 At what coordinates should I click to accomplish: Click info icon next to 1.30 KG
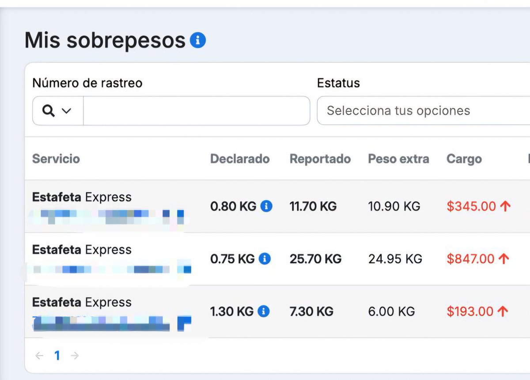pyautogui.click(x=263, y=311)
